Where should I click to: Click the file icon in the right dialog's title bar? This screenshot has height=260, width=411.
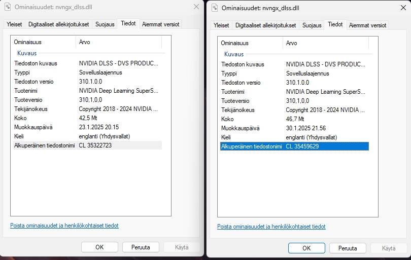[215, 8]
